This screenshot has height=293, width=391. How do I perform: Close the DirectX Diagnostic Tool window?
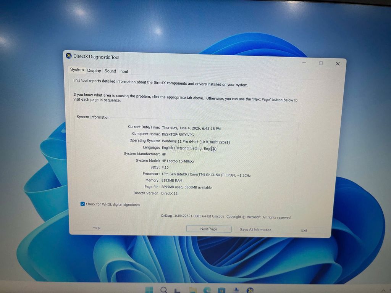click(338, 64)
